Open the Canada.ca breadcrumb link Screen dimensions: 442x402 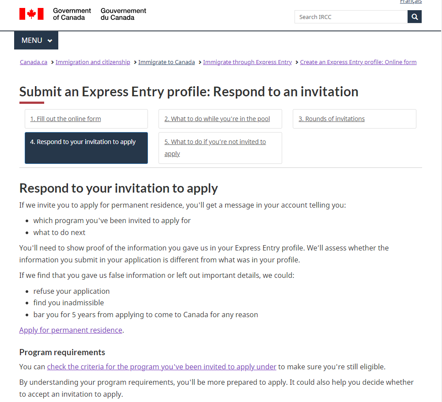click(x=34, y=62)
